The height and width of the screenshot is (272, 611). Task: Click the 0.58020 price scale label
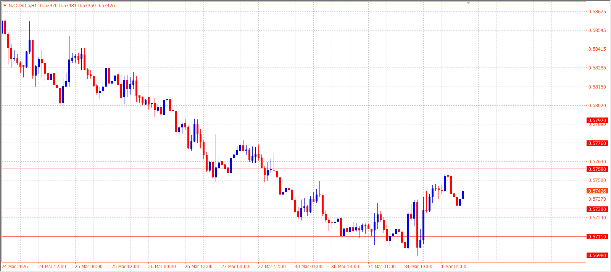[597, 106]
